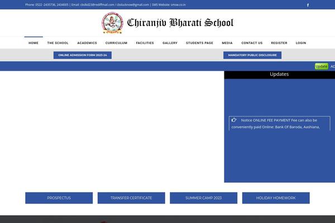This screenshot has width=335, height=223.
Task: Click the LOGIN menu item
Action: pos(301,43)
